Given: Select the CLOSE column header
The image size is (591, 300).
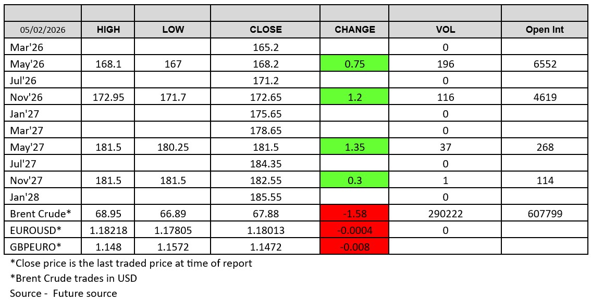Looking at the screenshot, I should (x=265, y=30).
